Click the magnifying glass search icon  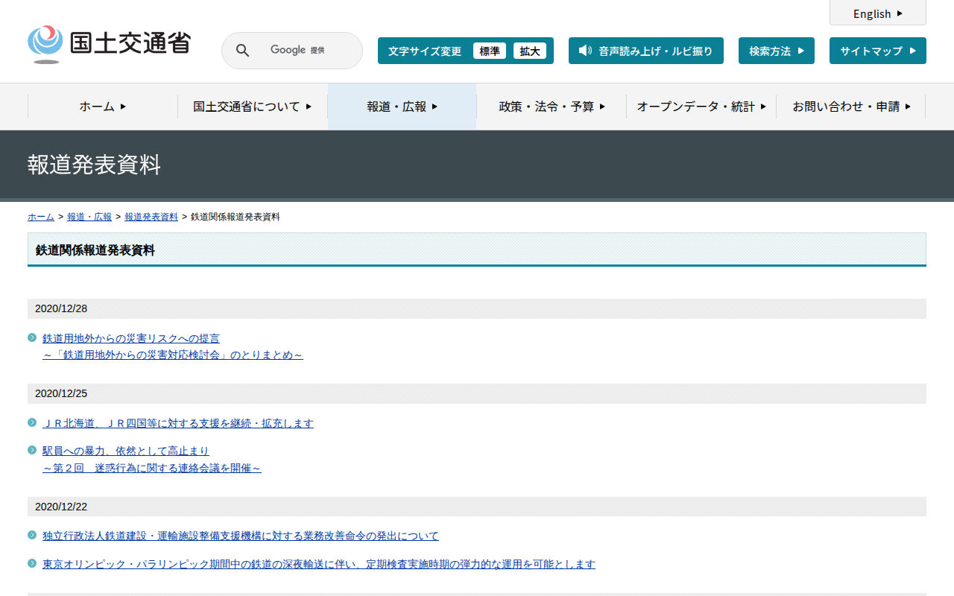coord(242,51)
